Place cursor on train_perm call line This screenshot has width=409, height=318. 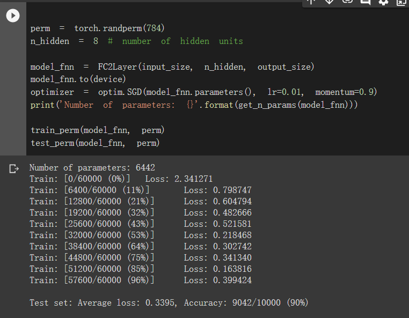[x=97, y=130]
